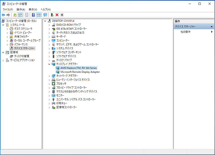Open the 操作(A) menu
This screenshot has width=215, height=155.
coord(21,9)
